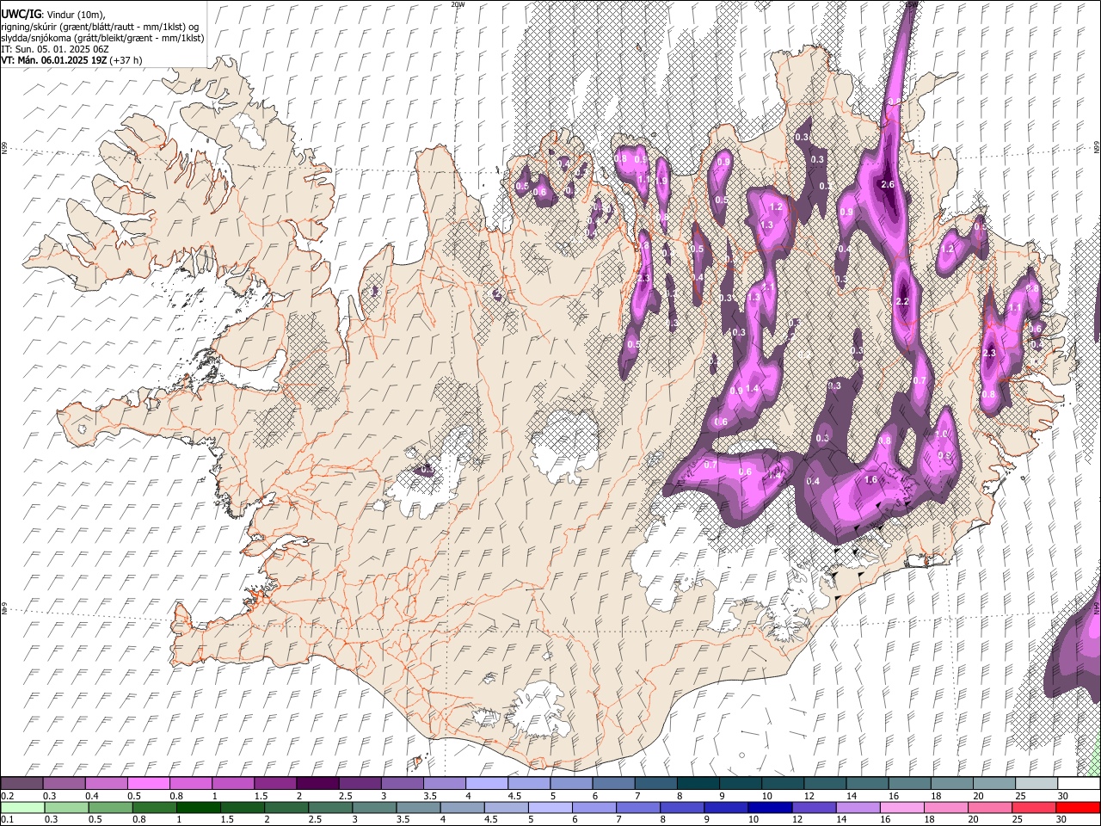Image resolution: width=1101 pixels, height=826 pixels.
Task: Select the bright pink 0.5–0.8 swatch in upper legend
Action: pos(148,784)
